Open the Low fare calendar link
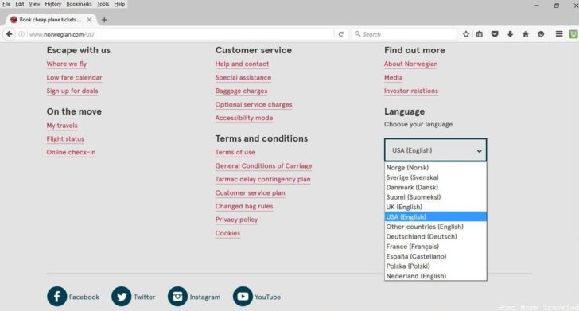Viewport: 579px width, 311px height. (x=74, y=78)
